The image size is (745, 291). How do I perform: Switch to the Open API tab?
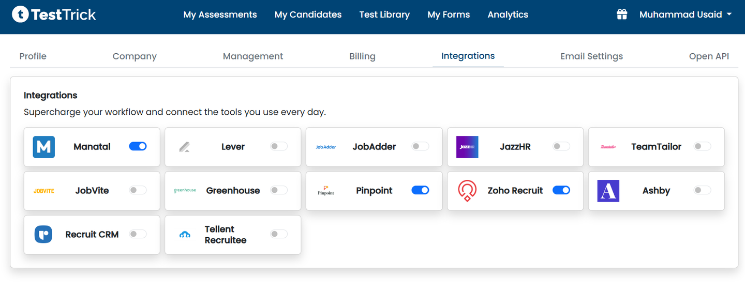(709, 56)
